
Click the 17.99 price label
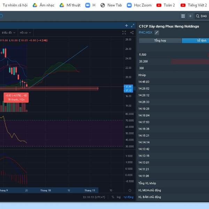128,87
